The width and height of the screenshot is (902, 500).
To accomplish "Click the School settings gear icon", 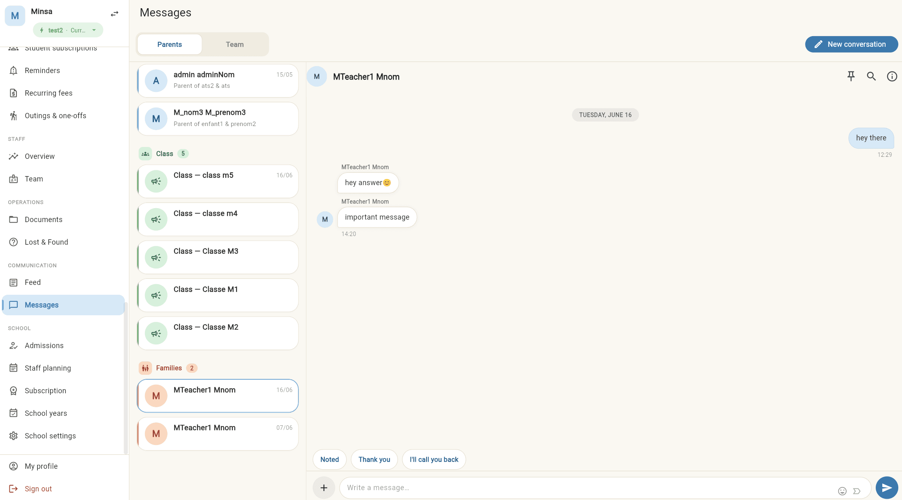I will tap(14, 436).
